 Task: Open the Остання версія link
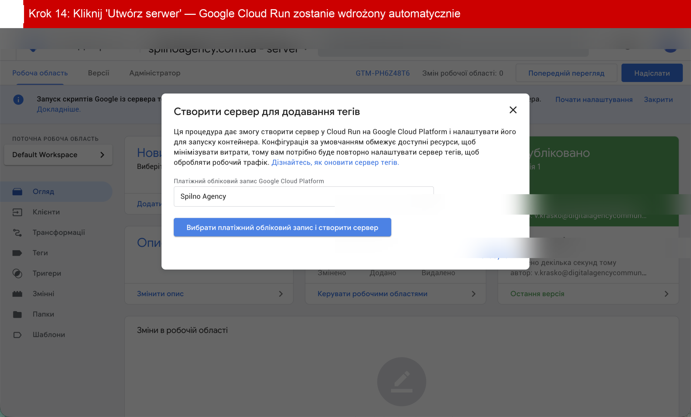pos(537,294)
